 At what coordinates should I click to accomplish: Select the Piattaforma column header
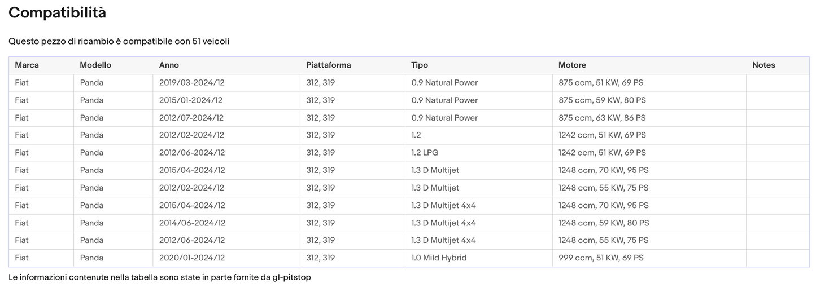click(x=328, y=65)
